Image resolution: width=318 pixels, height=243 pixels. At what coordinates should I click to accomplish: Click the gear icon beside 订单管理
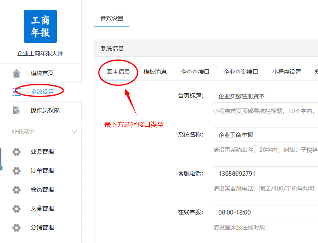16,171
